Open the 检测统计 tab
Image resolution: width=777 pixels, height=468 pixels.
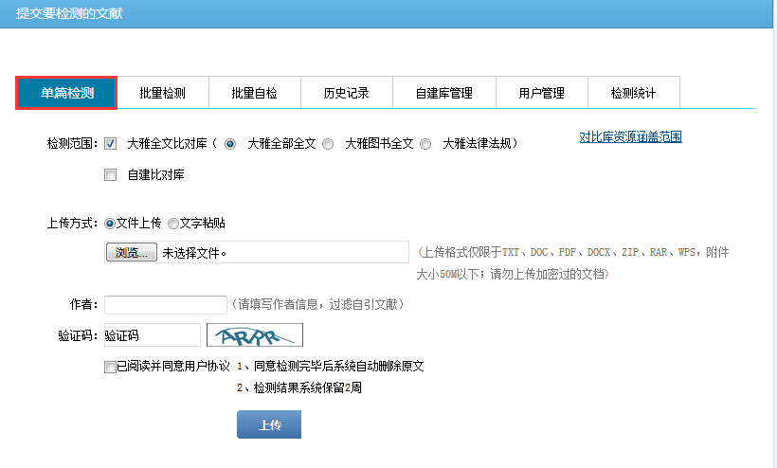click(x=632, y=93)
